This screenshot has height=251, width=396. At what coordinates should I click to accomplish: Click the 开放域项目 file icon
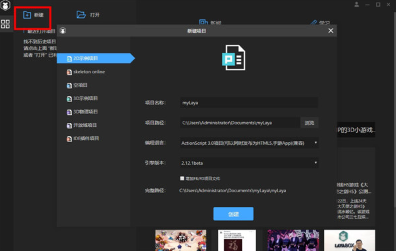pyautogui.click(x=69, y=125)
